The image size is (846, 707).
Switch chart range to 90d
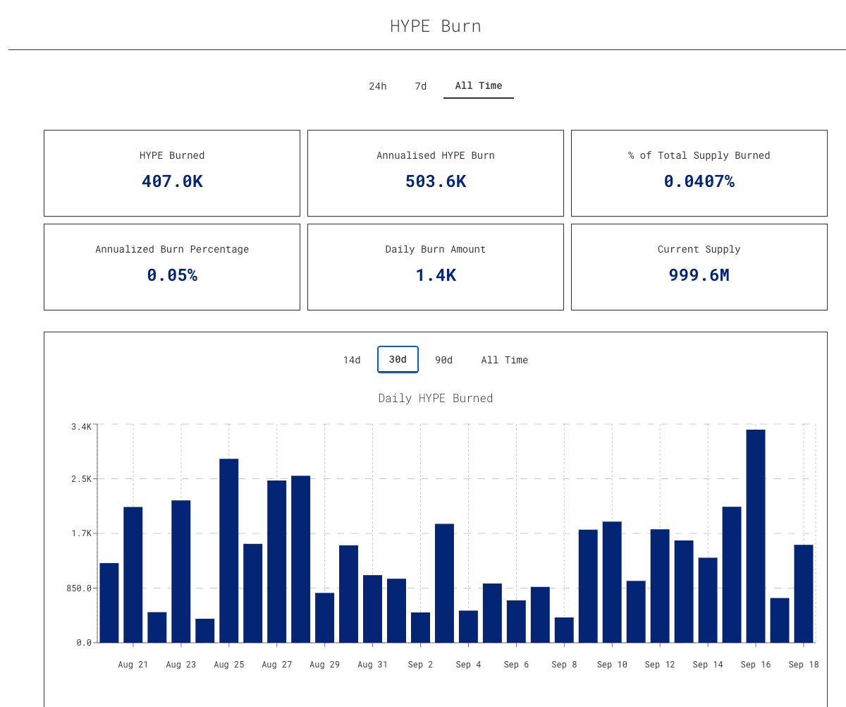443,360
